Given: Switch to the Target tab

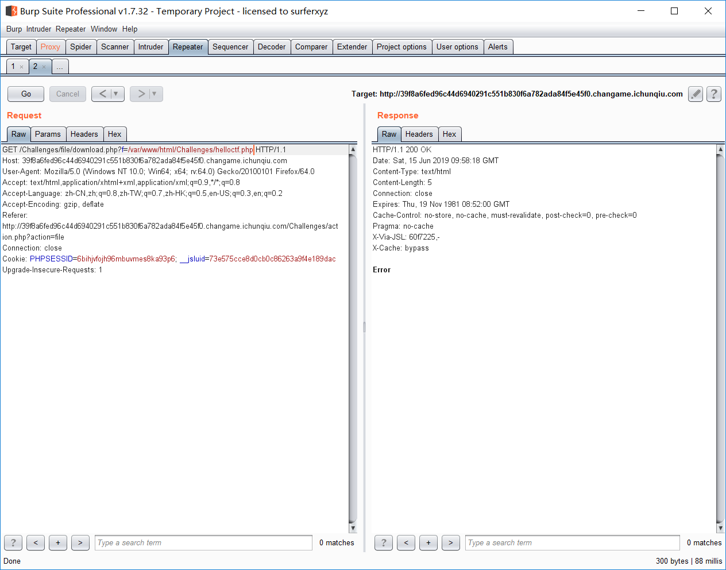Looking at the screenshot, I should [x=21, y=47].
